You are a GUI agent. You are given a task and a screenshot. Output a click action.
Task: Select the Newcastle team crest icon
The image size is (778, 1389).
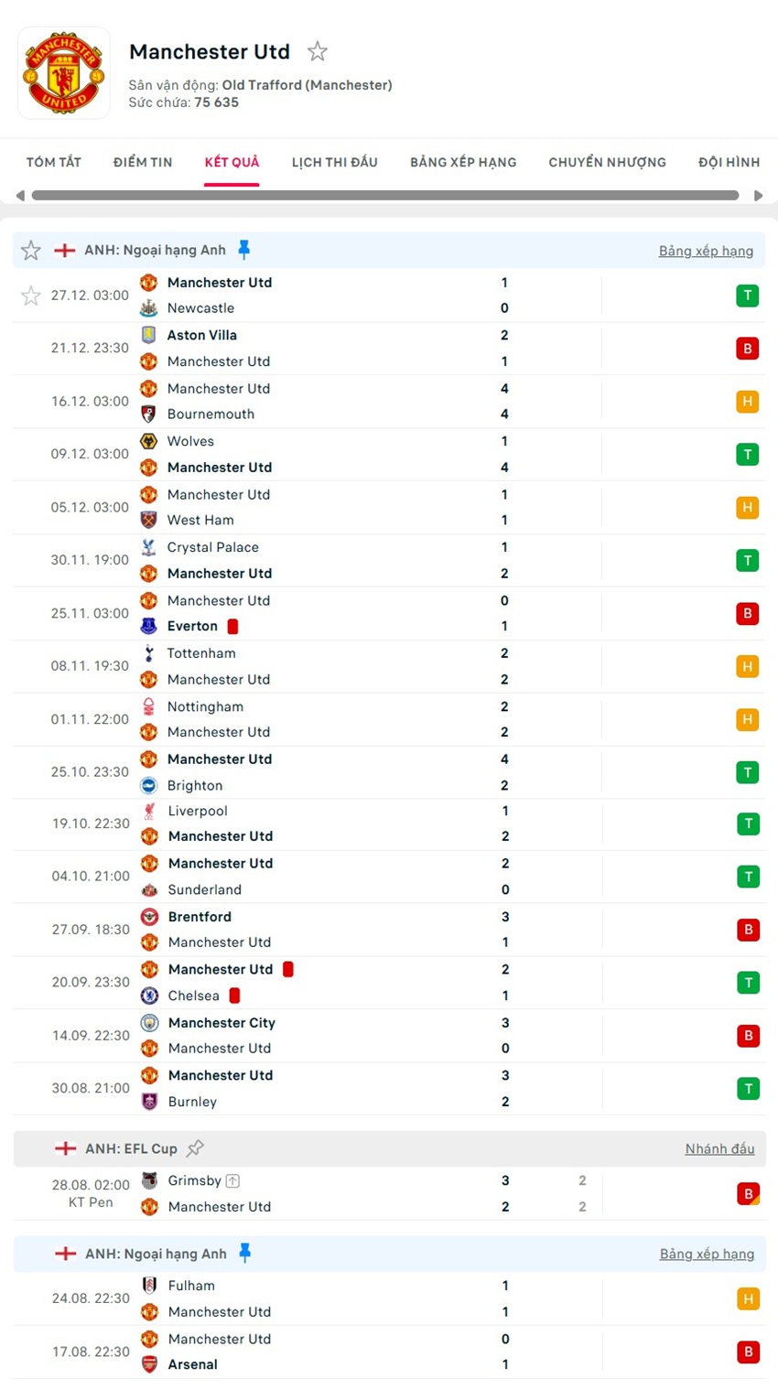pyautogui.click(x=148, y=308)
